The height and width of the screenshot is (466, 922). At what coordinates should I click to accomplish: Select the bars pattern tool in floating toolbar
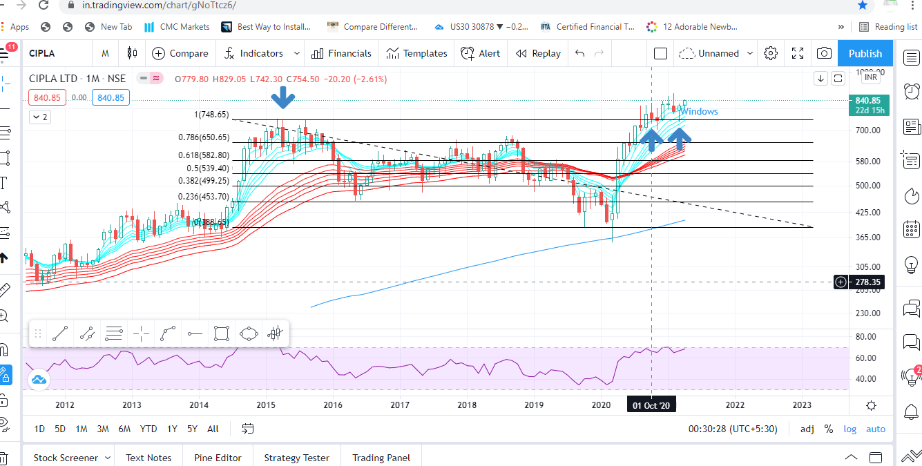point(276,334)
